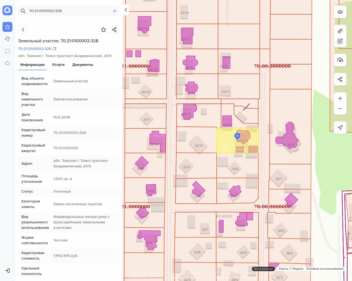352x281 pixels.
Task: Click the Beta-версия badge
Action: point(263,269)
